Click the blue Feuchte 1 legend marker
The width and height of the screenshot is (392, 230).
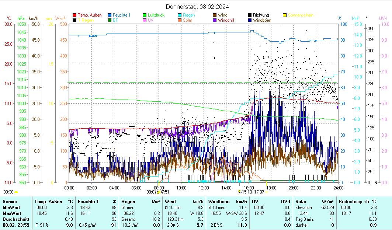point(110,15)
